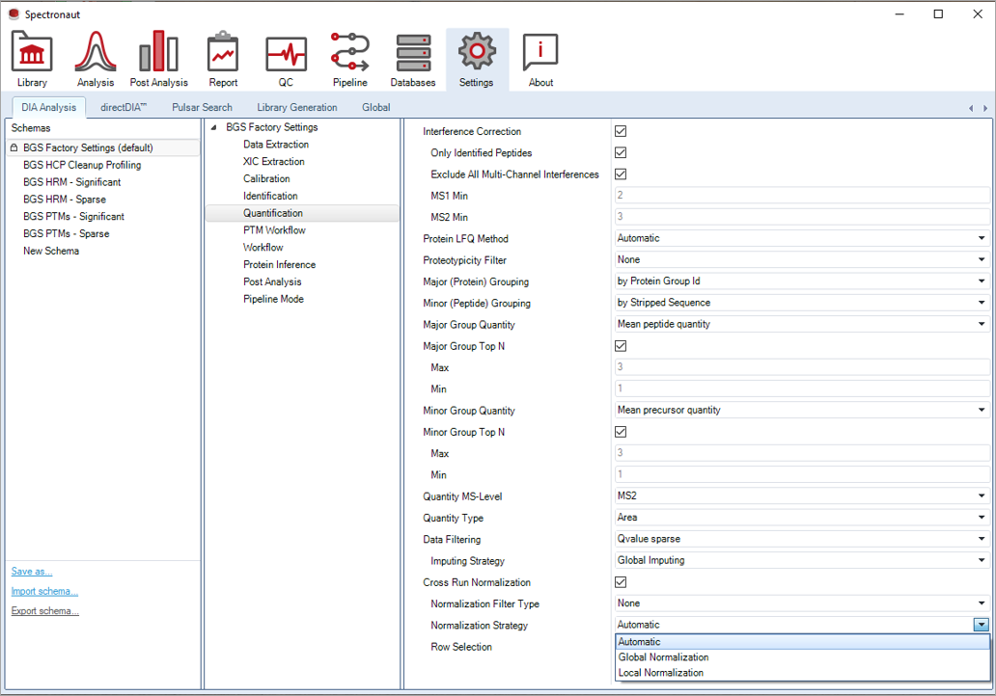
Task: Uncheck Only Identified Peptides
Action: point(621,153)
